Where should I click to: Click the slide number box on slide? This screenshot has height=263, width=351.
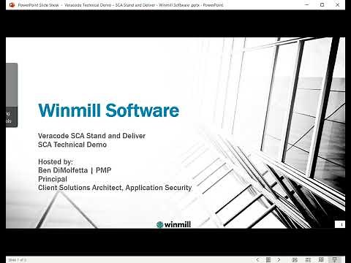tap(340, 224)
